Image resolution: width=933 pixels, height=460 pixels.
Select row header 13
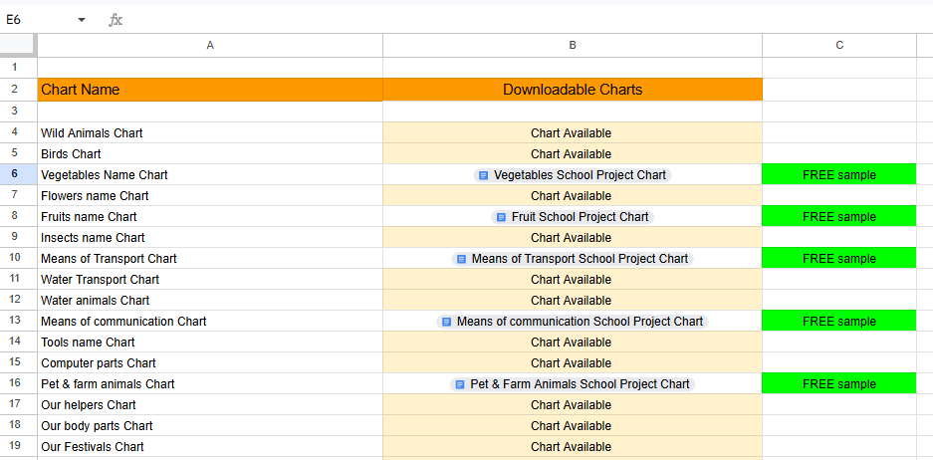[x=19, y=322]
